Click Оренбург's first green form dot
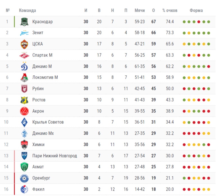Viewport: 216px width, 196px height. click(x=184, y=178)
